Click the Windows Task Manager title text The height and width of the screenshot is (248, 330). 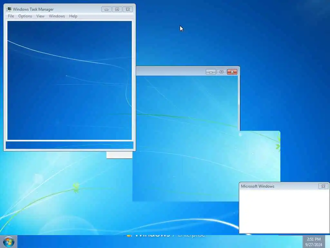(33, 9)
